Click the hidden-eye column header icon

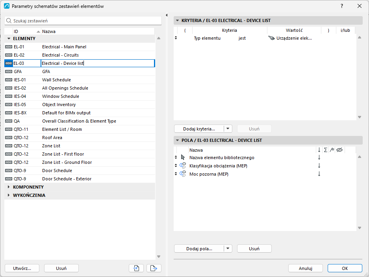(x=339, y=150)
